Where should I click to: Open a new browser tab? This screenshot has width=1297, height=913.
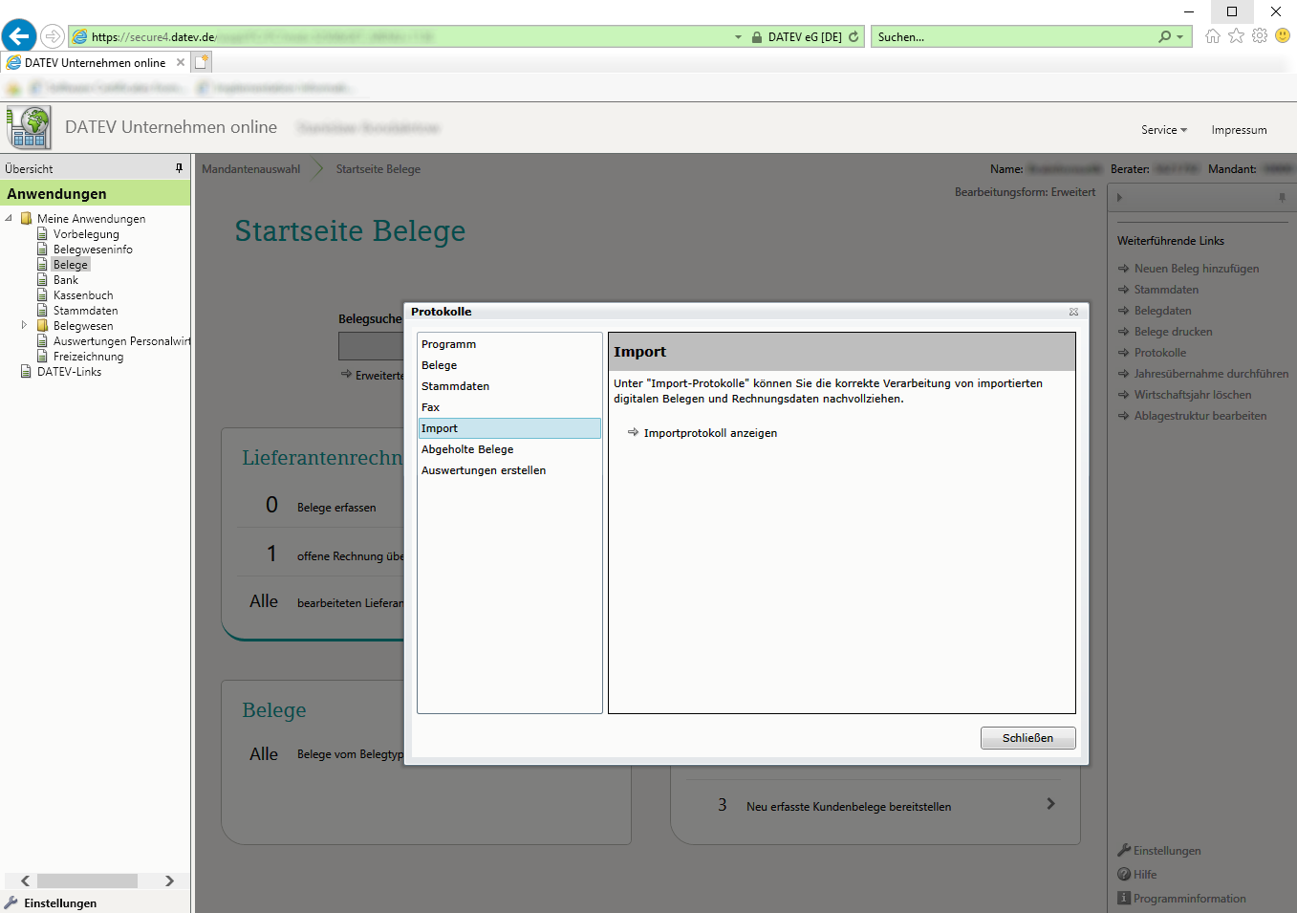pyautogui.click(x=202, y=62)
